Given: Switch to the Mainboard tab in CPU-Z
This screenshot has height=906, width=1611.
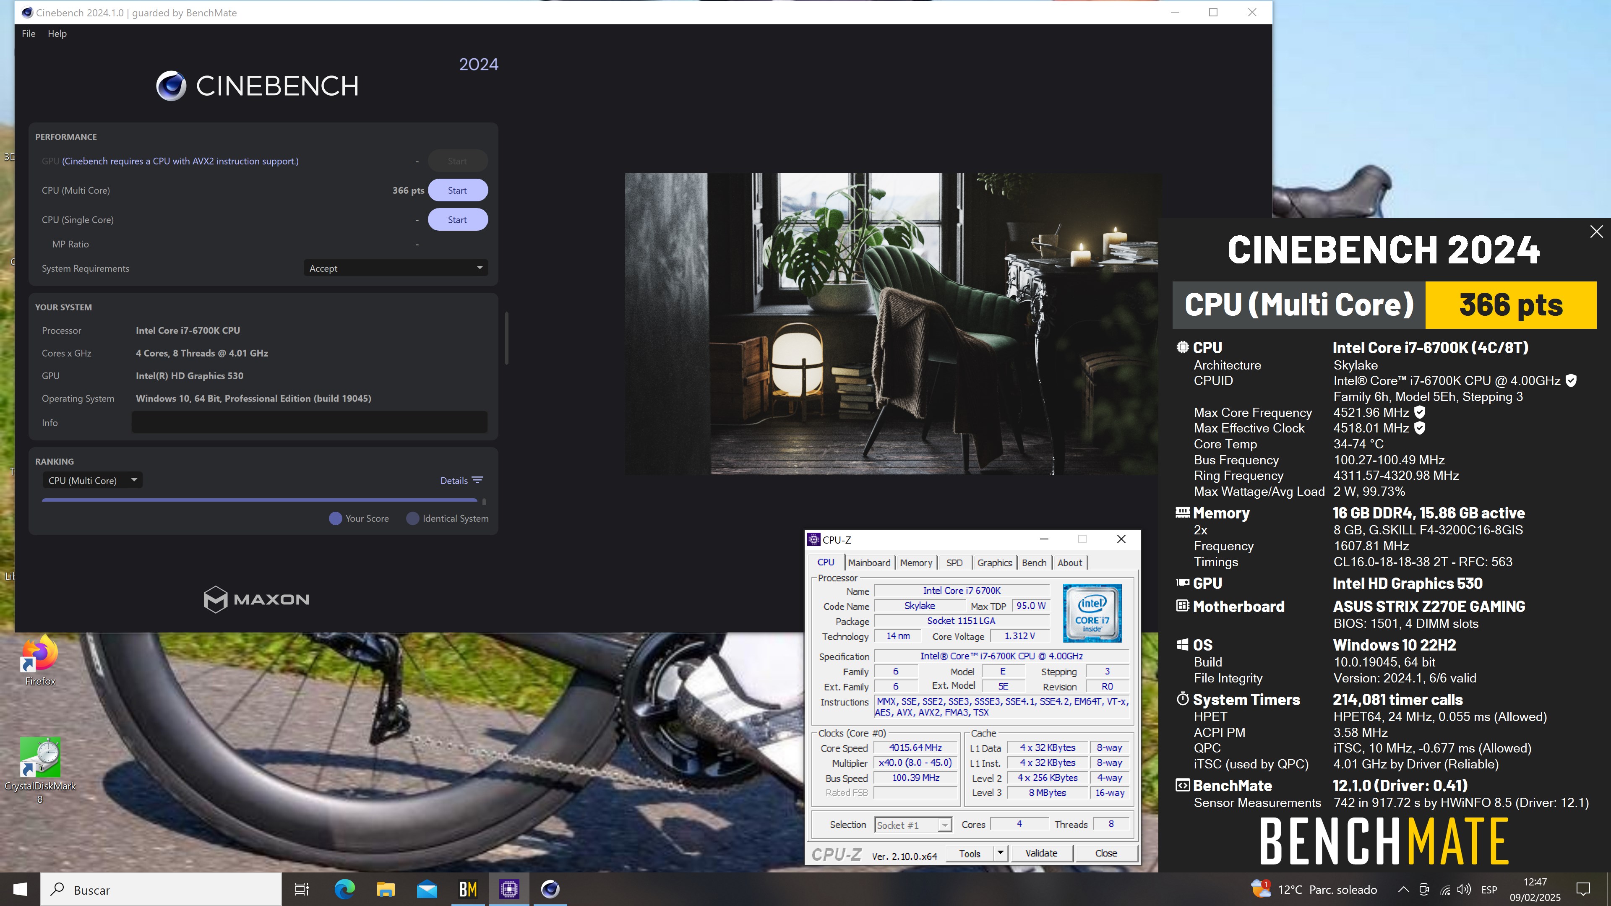Looking at the screenshot, I should (x=869, y=563).
